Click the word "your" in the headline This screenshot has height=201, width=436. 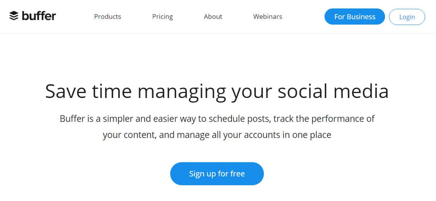pyautogui.click(x=251, y=91)
